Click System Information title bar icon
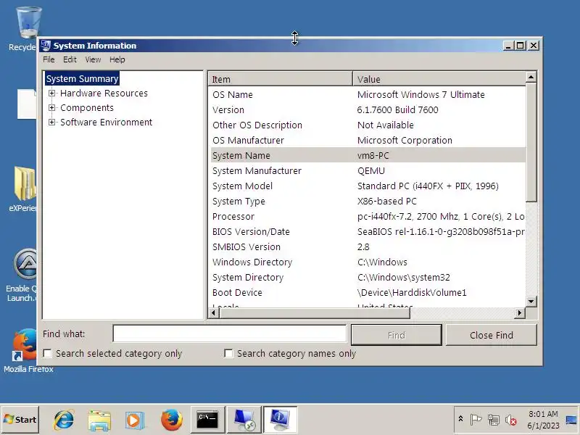This screenshot has width=580, height=435. 46,46
